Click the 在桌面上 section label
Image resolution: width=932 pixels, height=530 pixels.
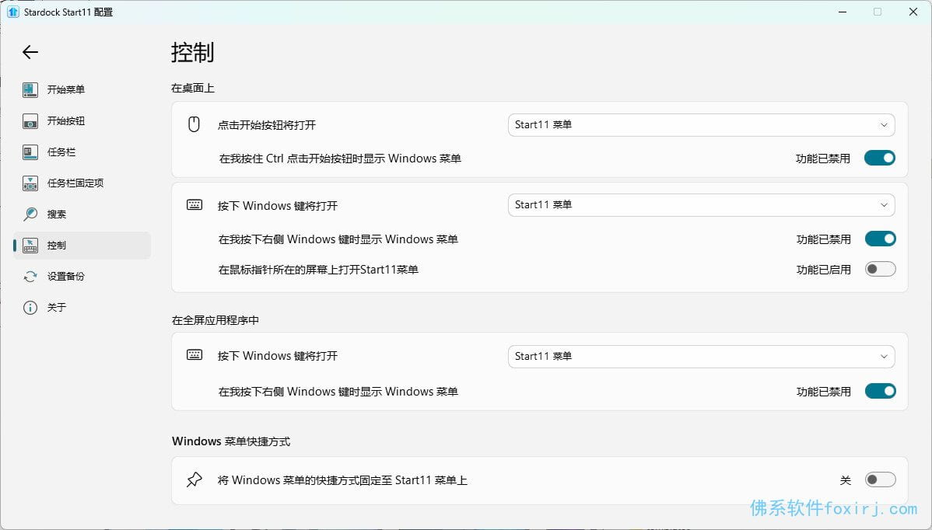click(193, 88)
